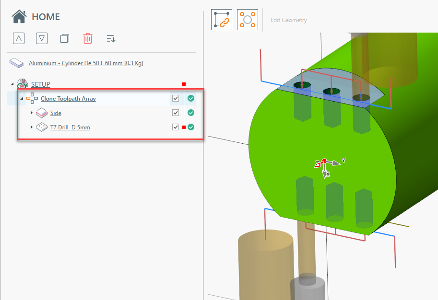Click the duplicate operation icon
438x300 pixels.
(x=65, y=38)
